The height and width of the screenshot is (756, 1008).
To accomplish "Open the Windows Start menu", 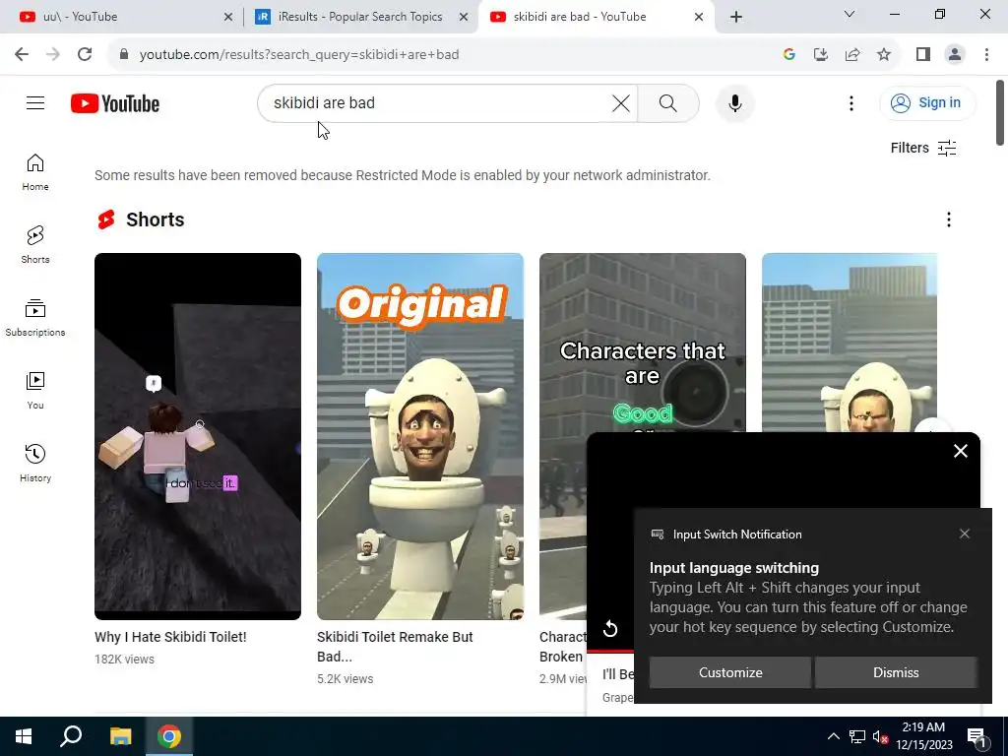I will pos(24,736).
